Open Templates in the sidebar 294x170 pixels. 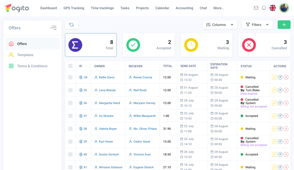click(x=25, y=55)
